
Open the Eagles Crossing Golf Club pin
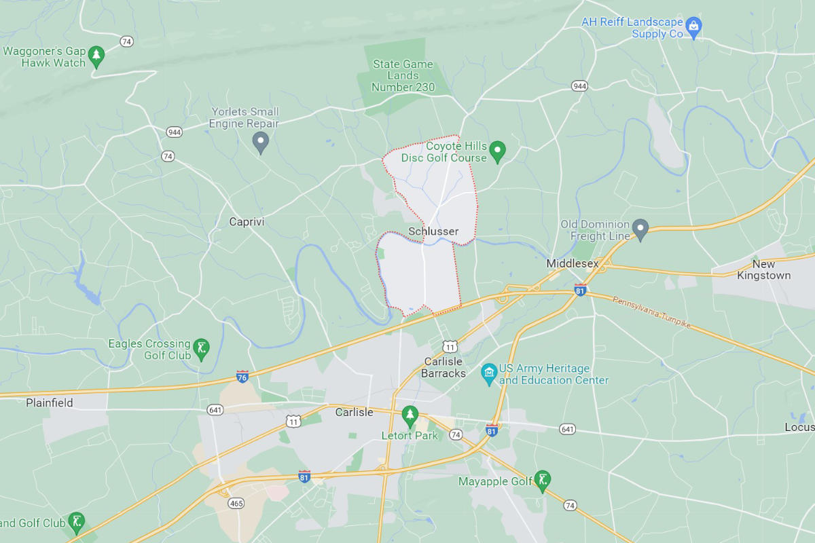tap(201, 349)
